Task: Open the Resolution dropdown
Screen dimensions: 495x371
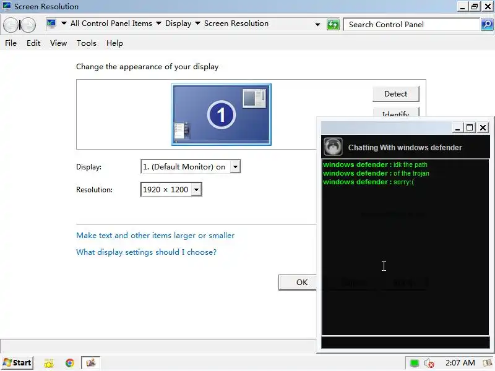Action: (x=196, y=190)
